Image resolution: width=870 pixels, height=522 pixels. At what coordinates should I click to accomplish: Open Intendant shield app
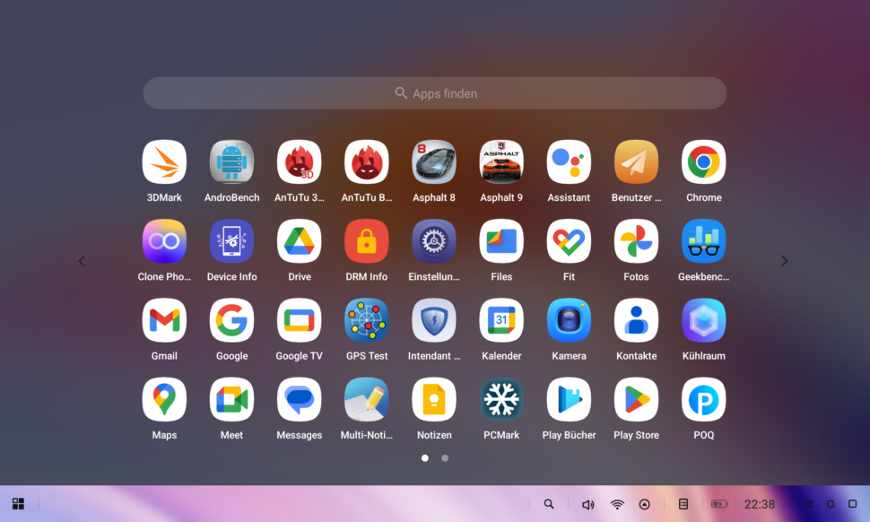[434, 320]
